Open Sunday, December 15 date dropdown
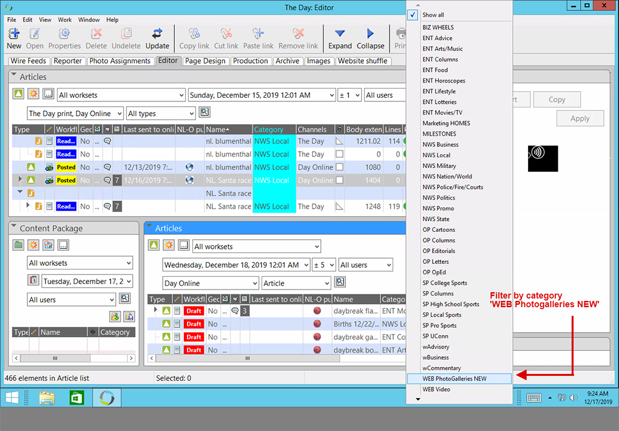Image resolution: width=619 pixels, height=431 pixels. pyautogui.click(x=262, y=95)
